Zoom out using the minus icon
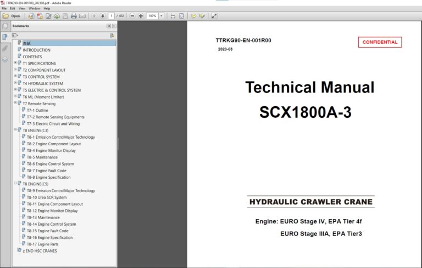The image size is (422, 268). [132, 16]
